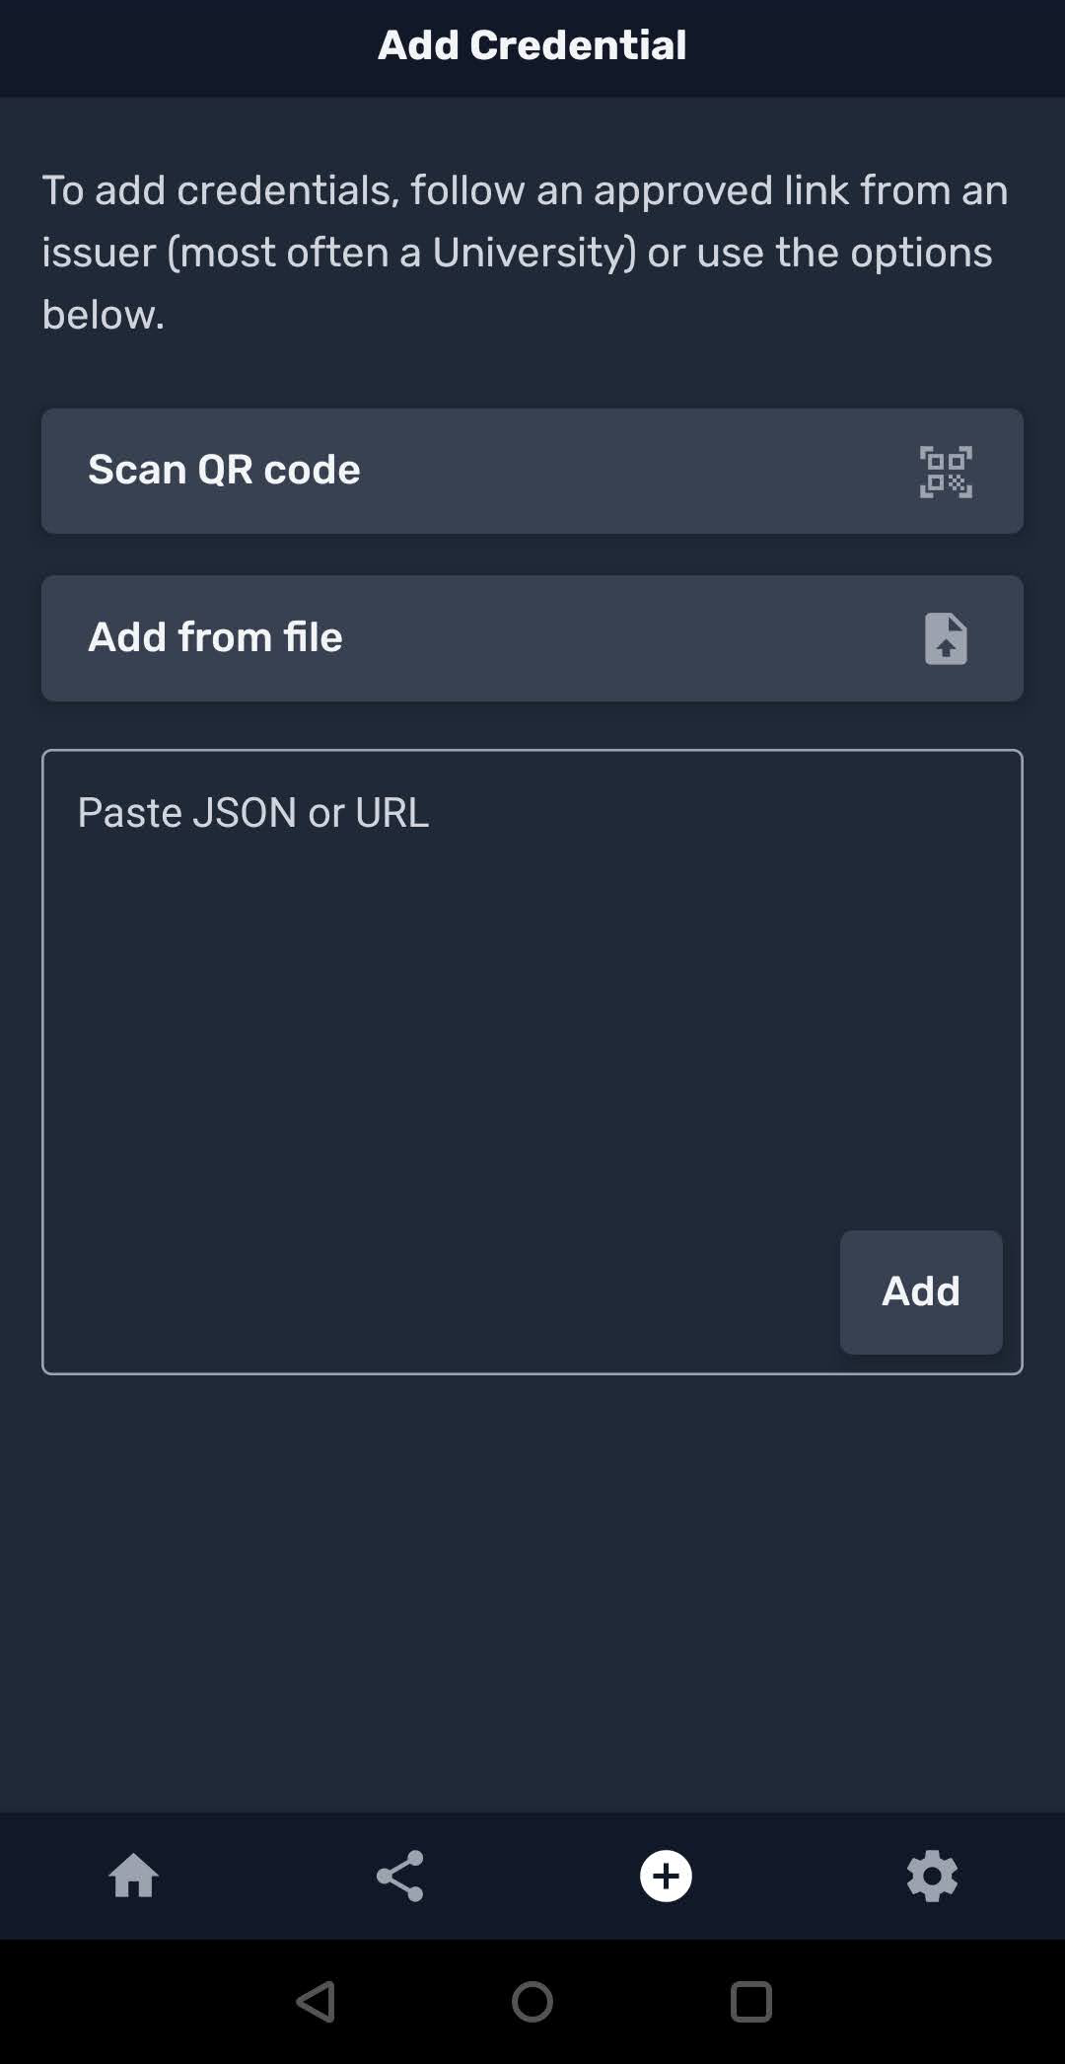Image resolution: width=1065 pixels, height=2064 pixels.
Task: Open the Share tab icon
Action: click(399, 1876)
